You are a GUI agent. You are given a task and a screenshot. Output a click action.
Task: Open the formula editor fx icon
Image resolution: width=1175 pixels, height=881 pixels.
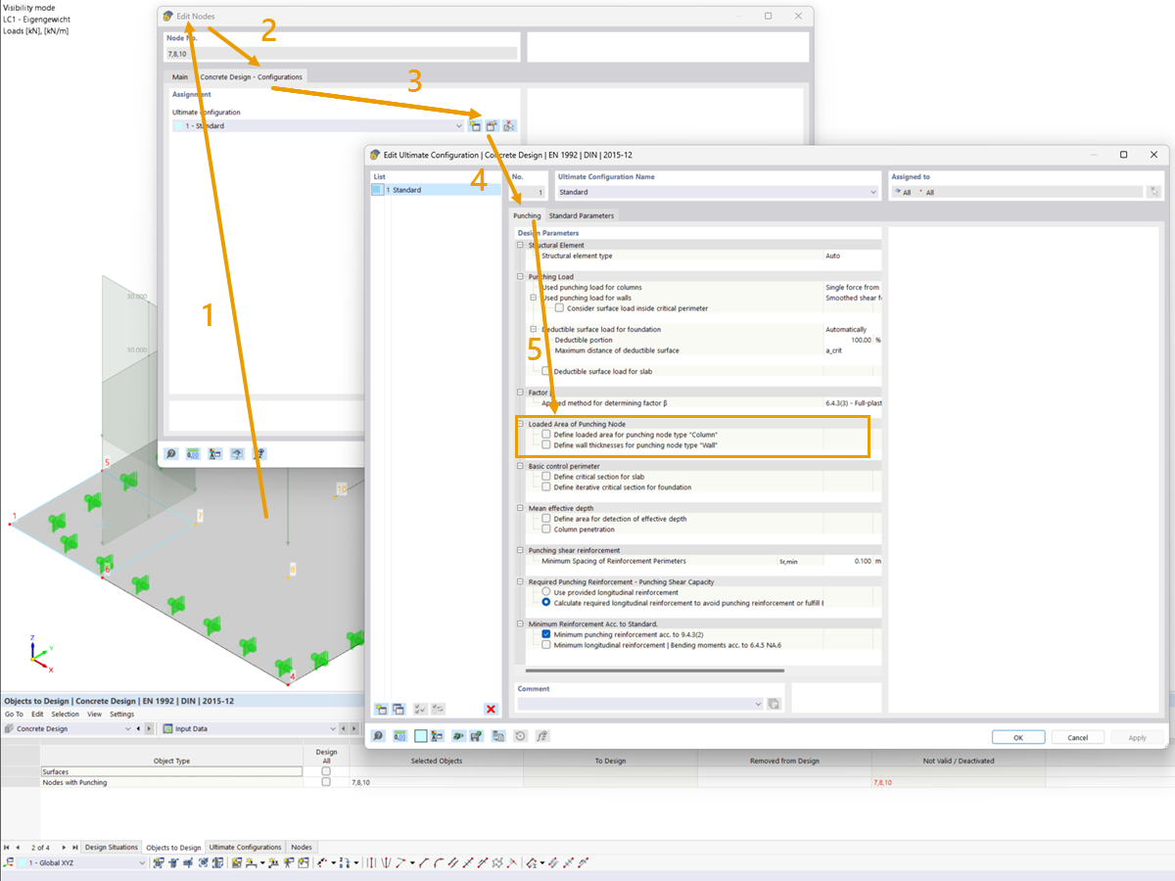pyautogui.click(x=541, y=735)
